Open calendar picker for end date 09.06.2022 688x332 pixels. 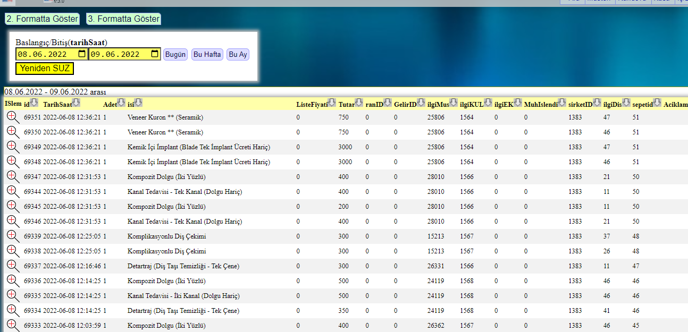click(155, 54)
